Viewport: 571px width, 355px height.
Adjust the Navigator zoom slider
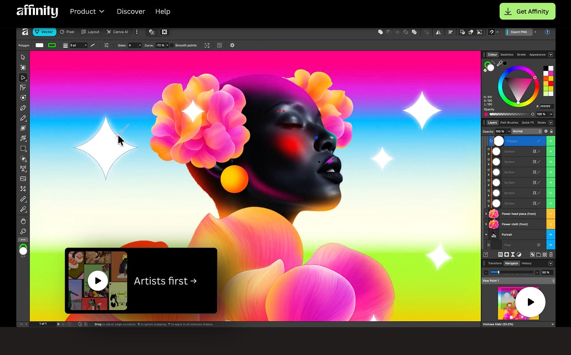coord(512,272)
